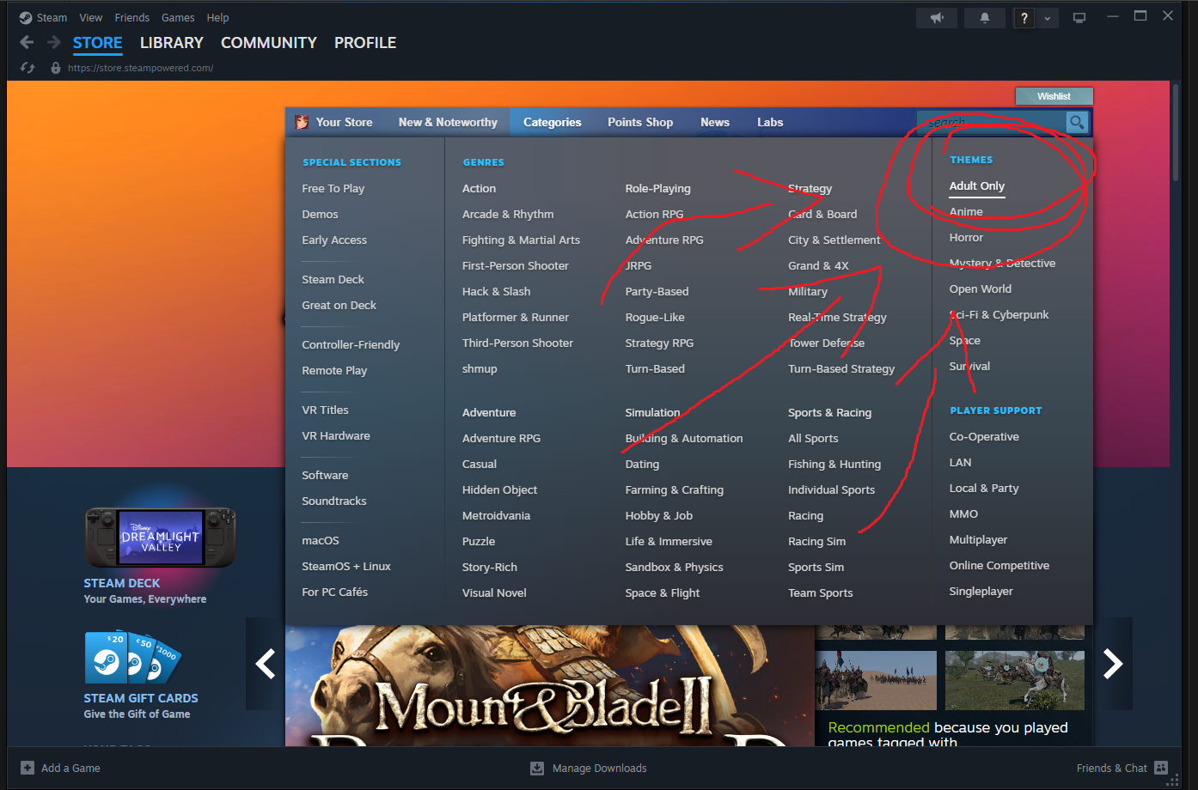Open the View menu
The image size is (1198, 790).
coord(90,17)
